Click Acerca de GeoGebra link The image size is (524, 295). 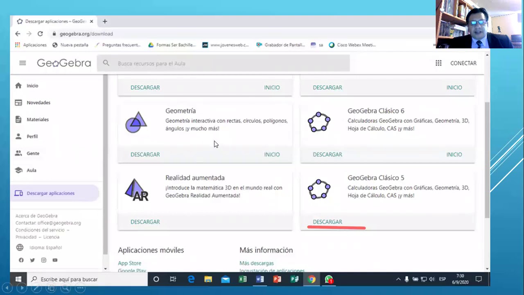click(x=36, y=216)
